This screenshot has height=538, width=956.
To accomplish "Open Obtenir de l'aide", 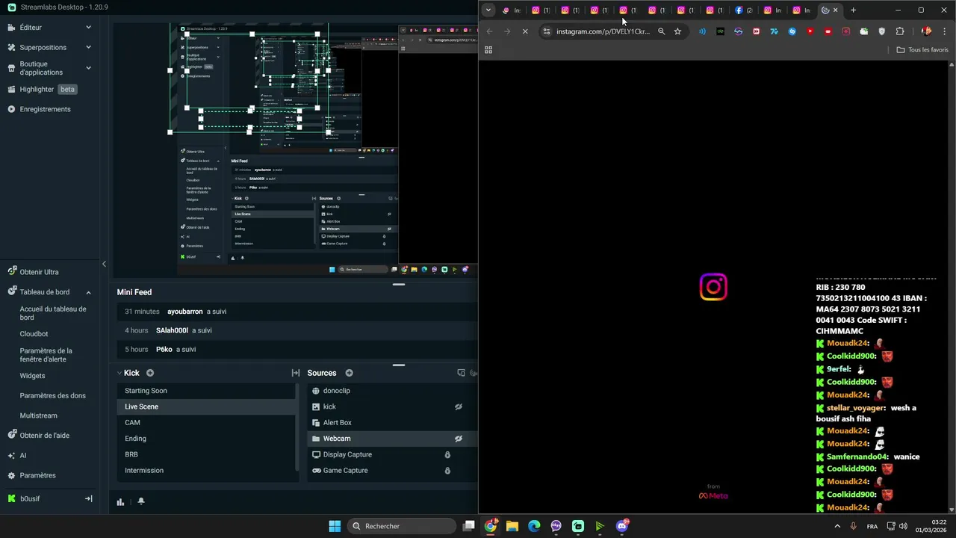I will 38,436.
